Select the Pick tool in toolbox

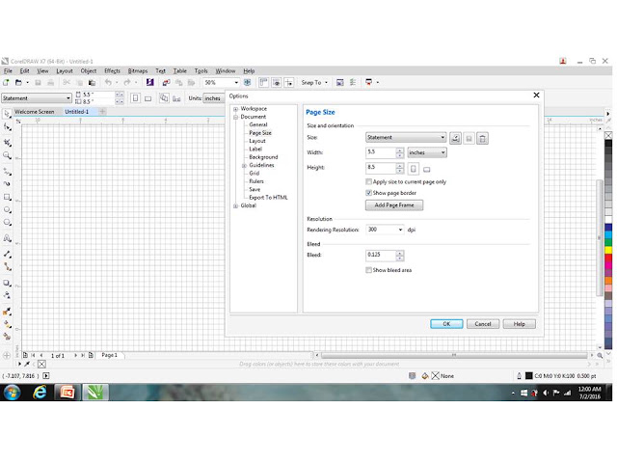click(7, 114)
